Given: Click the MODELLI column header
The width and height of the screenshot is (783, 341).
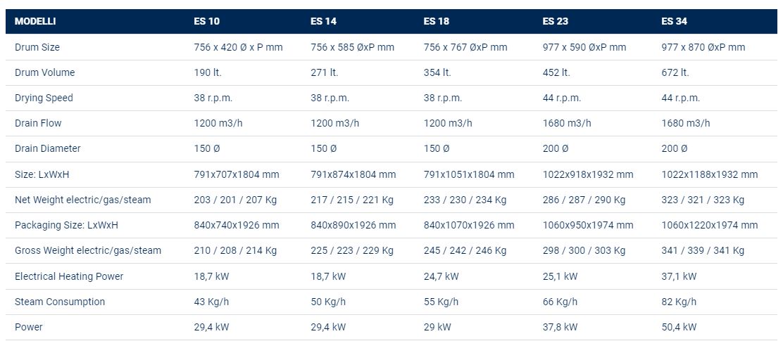Looking at the screenshot, I should click(35, 21).
